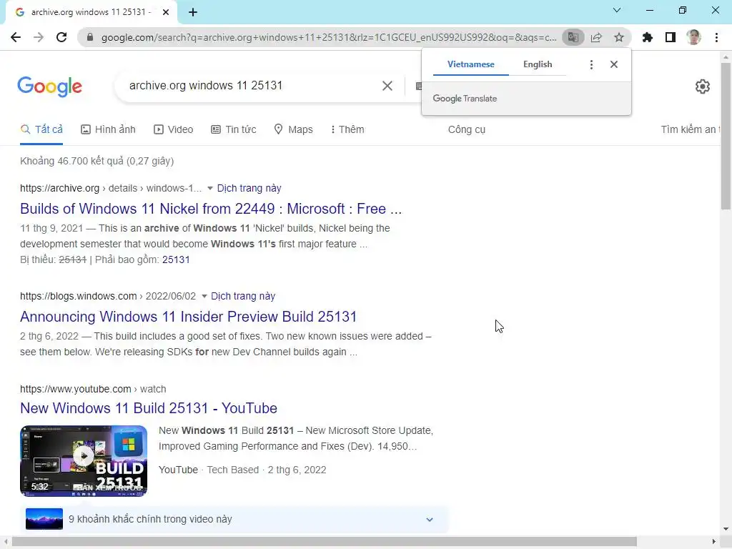This screenshot has height=549, width=732.
Task: Share this page via the share icon
Action: click(x=596, y=37)
